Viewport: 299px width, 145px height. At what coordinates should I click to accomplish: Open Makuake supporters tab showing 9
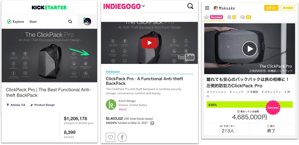(232, 17)
